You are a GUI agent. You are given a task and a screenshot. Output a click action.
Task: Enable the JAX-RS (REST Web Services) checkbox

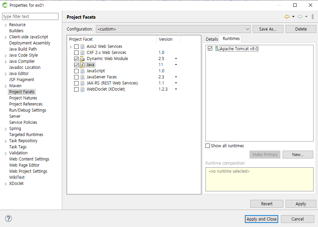[76, 83]
